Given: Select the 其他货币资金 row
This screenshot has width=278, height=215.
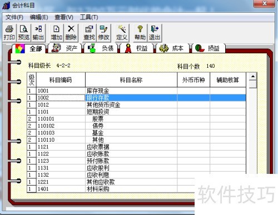Looking at the screenshot, I should point(137,105).
